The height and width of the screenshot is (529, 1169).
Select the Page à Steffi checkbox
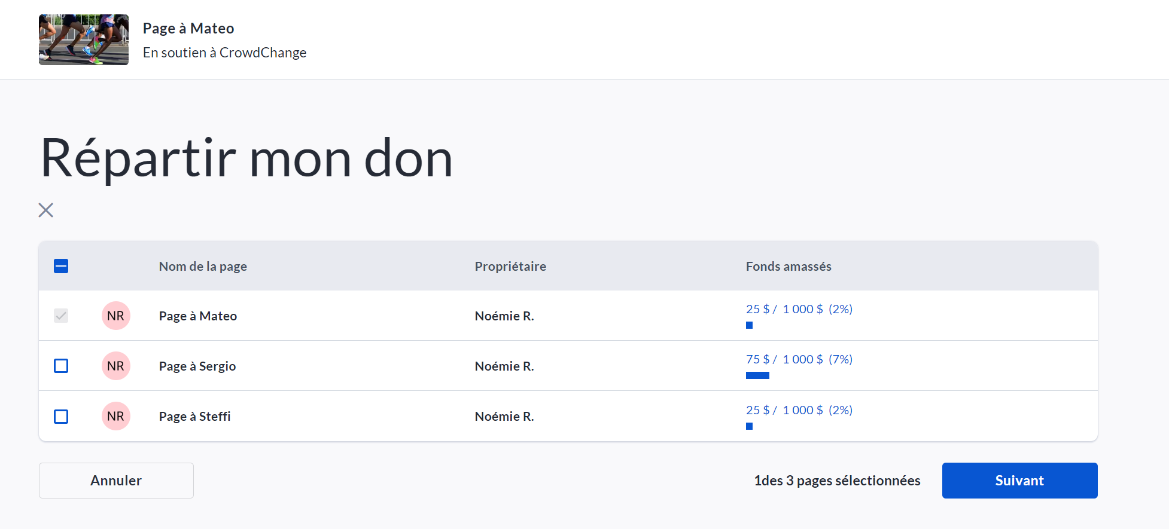tap(61, 416)
